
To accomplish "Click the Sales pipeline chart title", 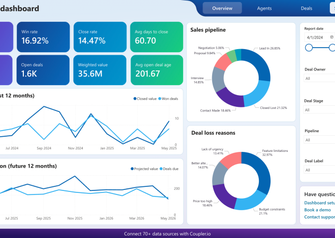I will pos(208,30).
